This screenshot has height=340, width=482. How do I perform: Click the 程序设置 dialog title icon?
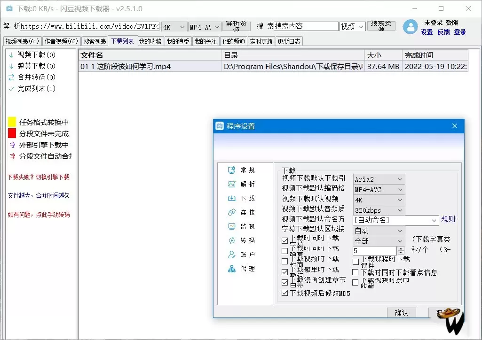click(x=220, y=126)
